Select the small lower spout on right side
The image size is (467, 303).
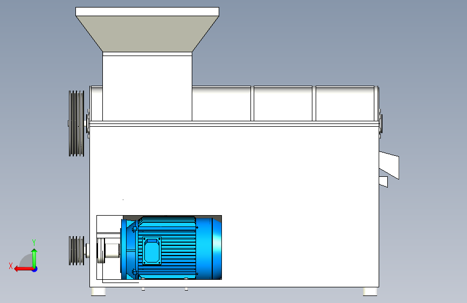click(x=384, y=182)
